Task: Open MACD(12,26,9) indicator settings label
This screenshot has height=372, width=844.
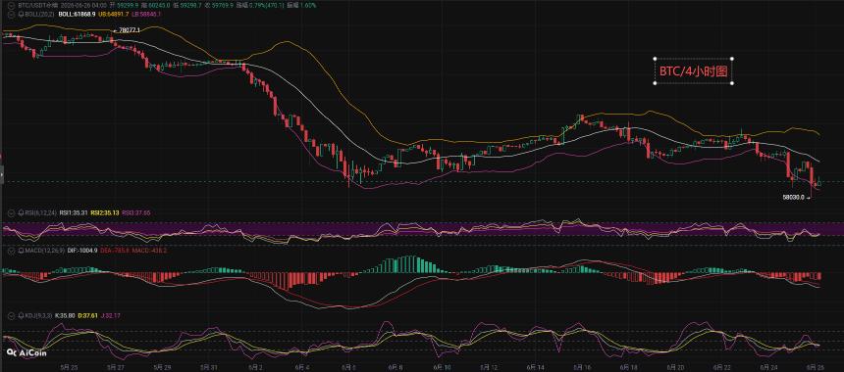Action: (x=45, y=251)
